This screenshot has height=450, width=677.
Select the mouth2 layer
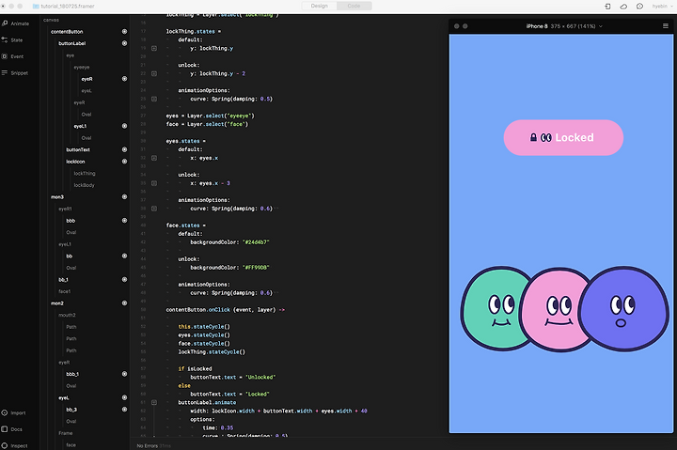pyautogui.click(x=67, y=315)
